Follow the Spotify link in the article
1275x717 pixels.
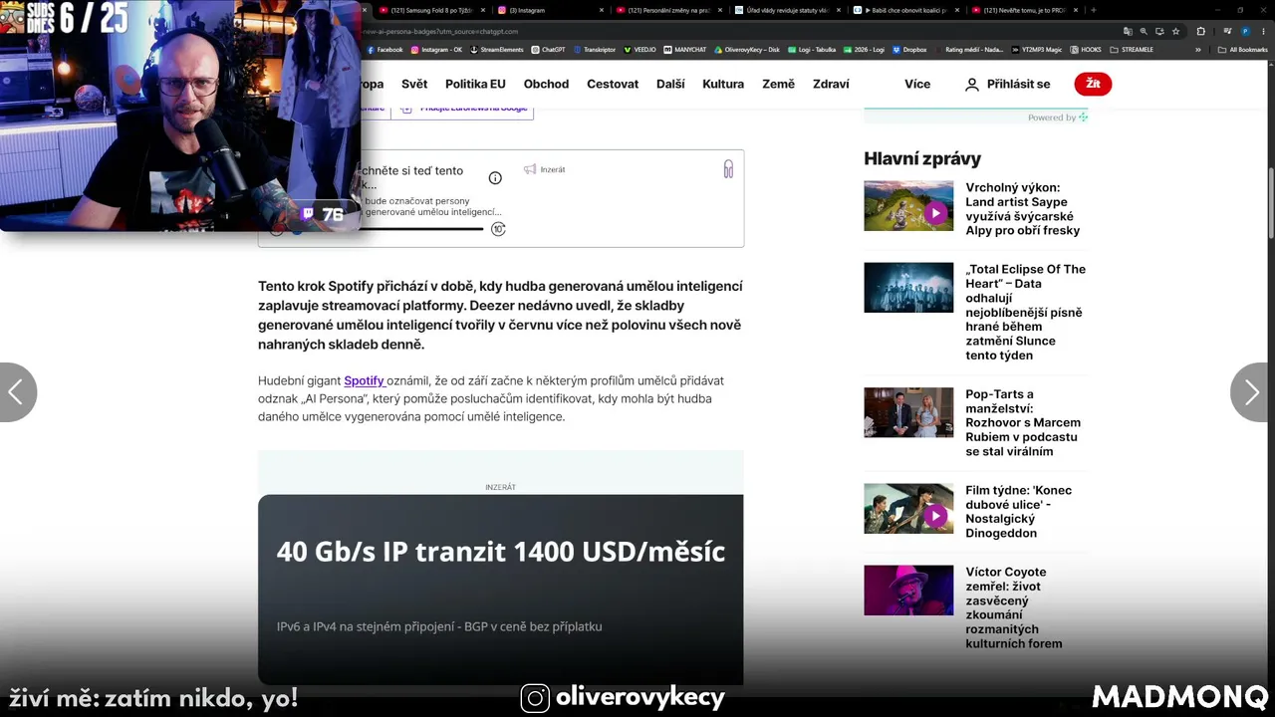click(x=365, y=380)
